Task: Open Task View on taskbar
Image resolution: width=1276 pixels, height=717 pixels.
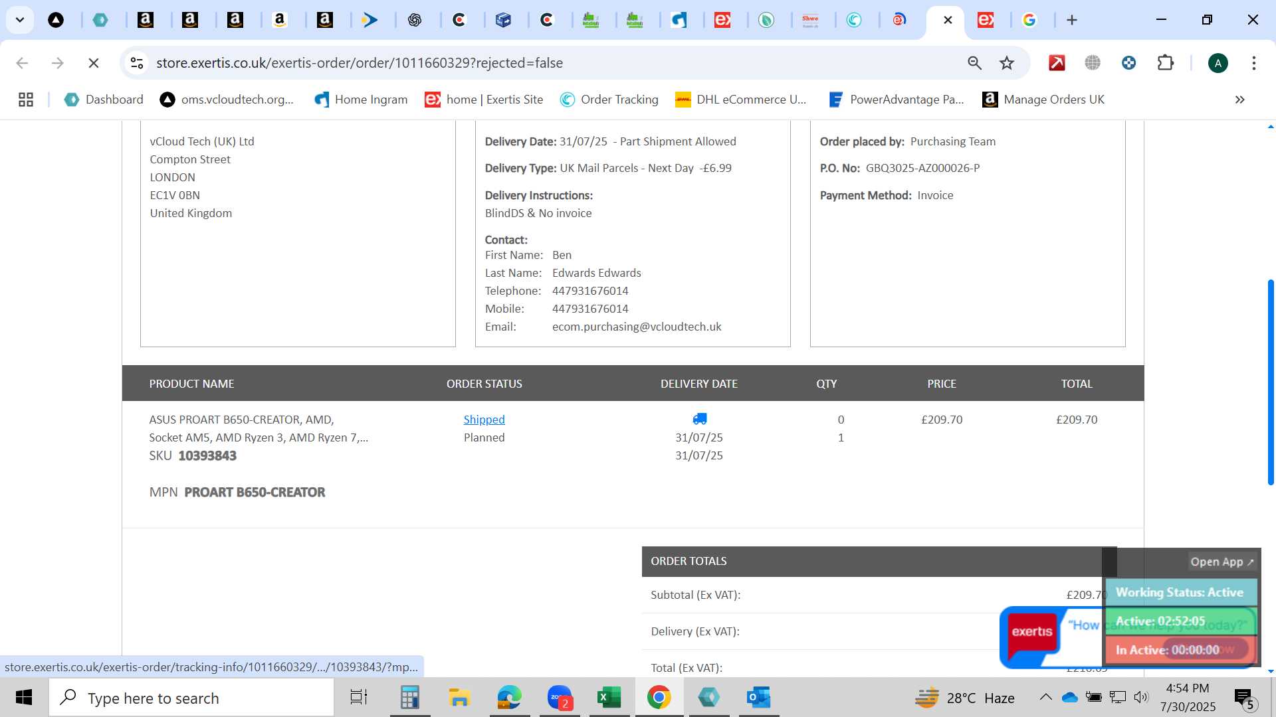Action: click(359, 698)
